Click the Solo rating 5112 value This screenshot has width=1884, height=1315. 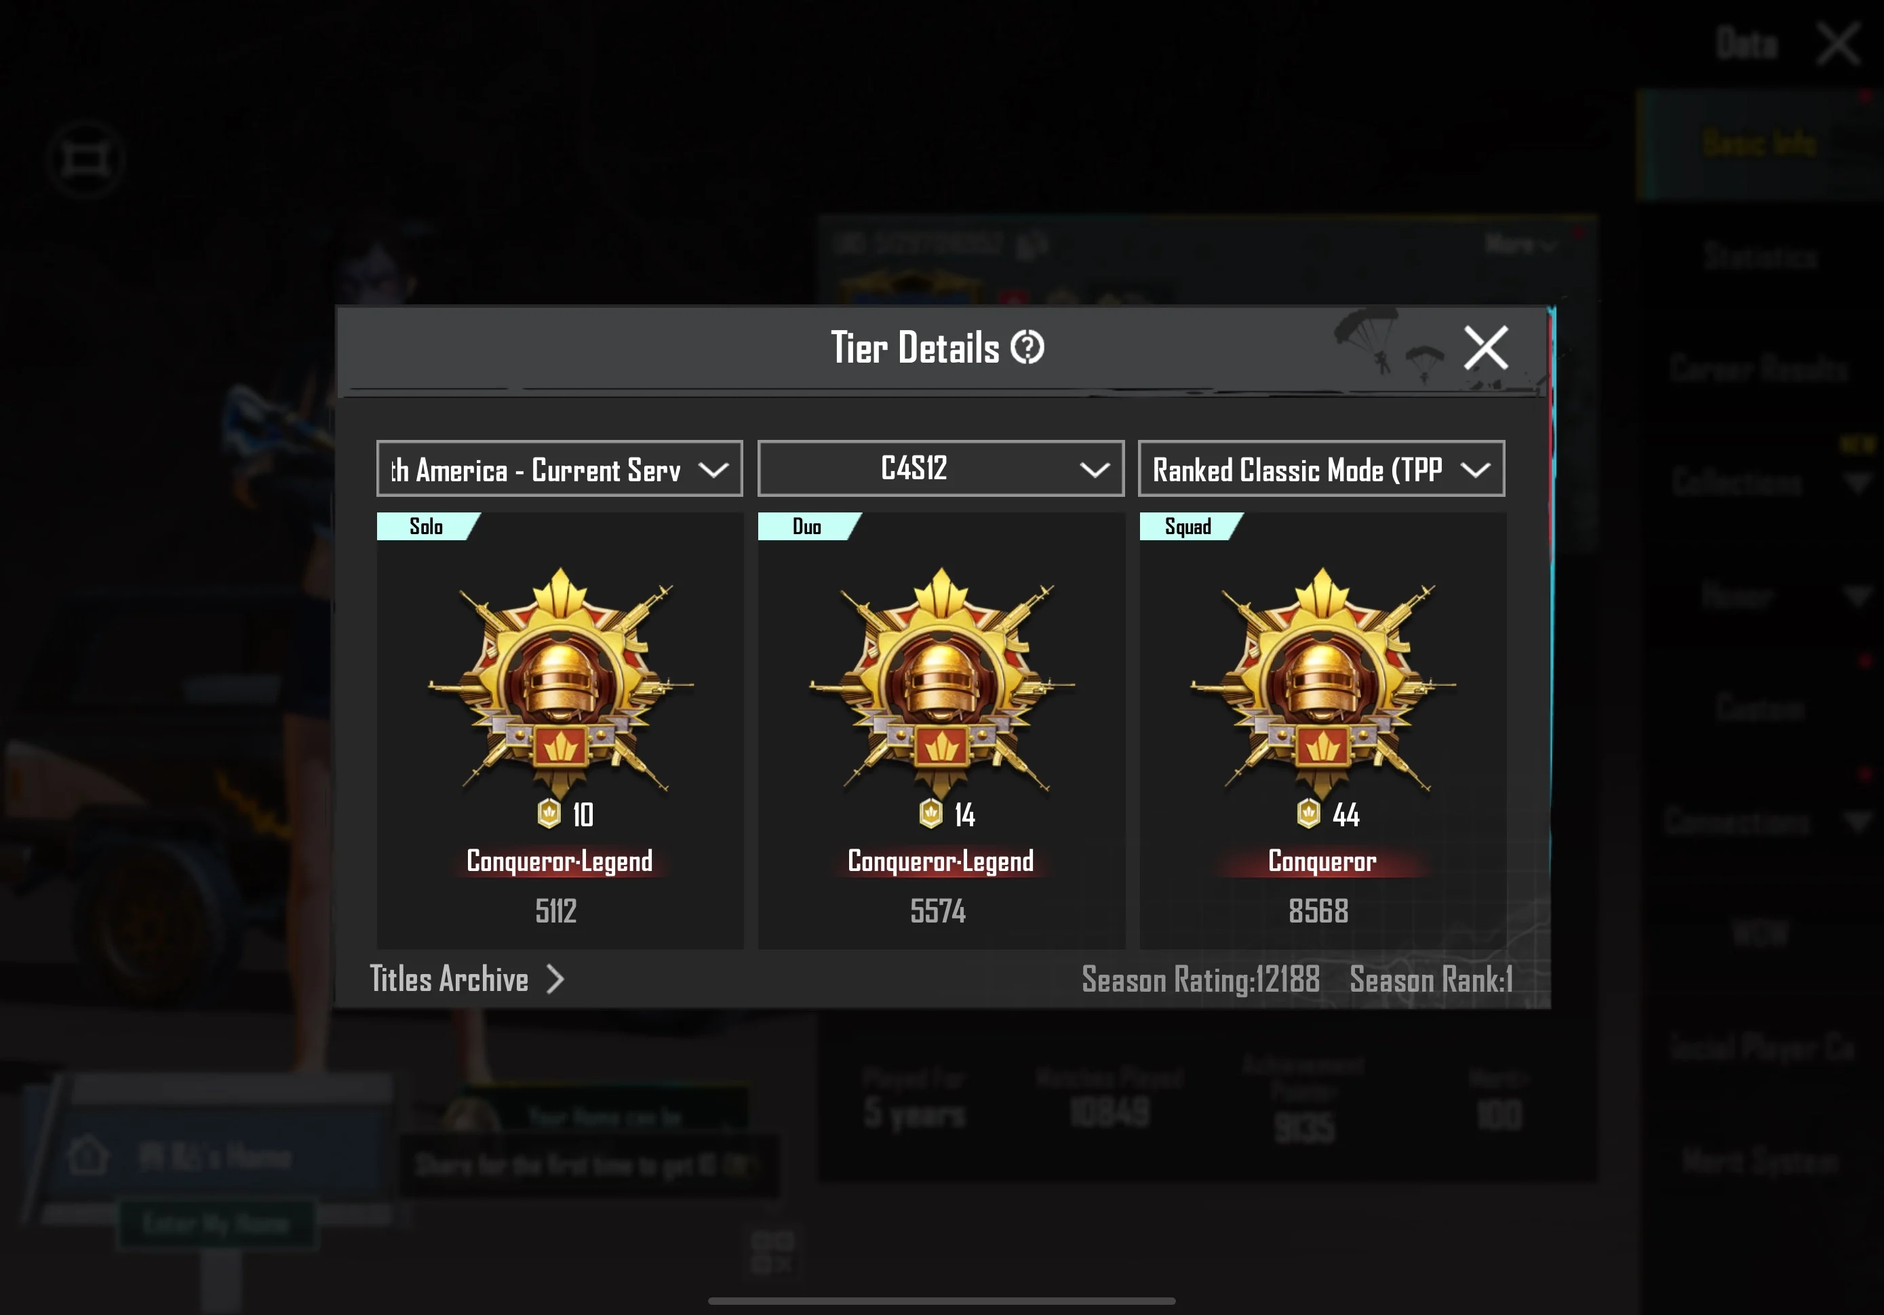click(556, 912)
